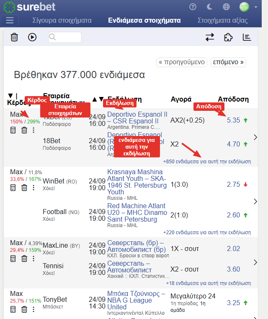This screenshot has width=268, height=319.
Task: Click the 2.60 odds value
Action: [233, 215]
